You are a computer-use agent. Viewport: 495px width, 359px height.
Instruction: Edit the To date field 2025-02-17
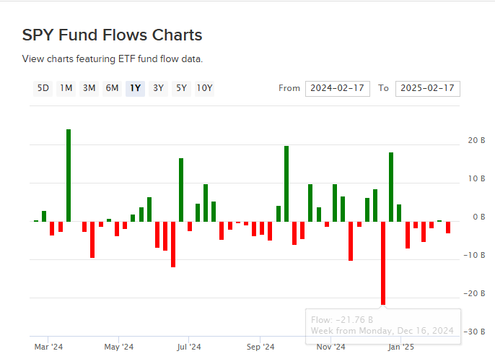point(428,88)
